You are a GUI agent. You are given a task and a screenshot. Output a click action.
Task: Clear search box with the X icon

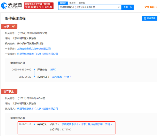tap(119, 7)
